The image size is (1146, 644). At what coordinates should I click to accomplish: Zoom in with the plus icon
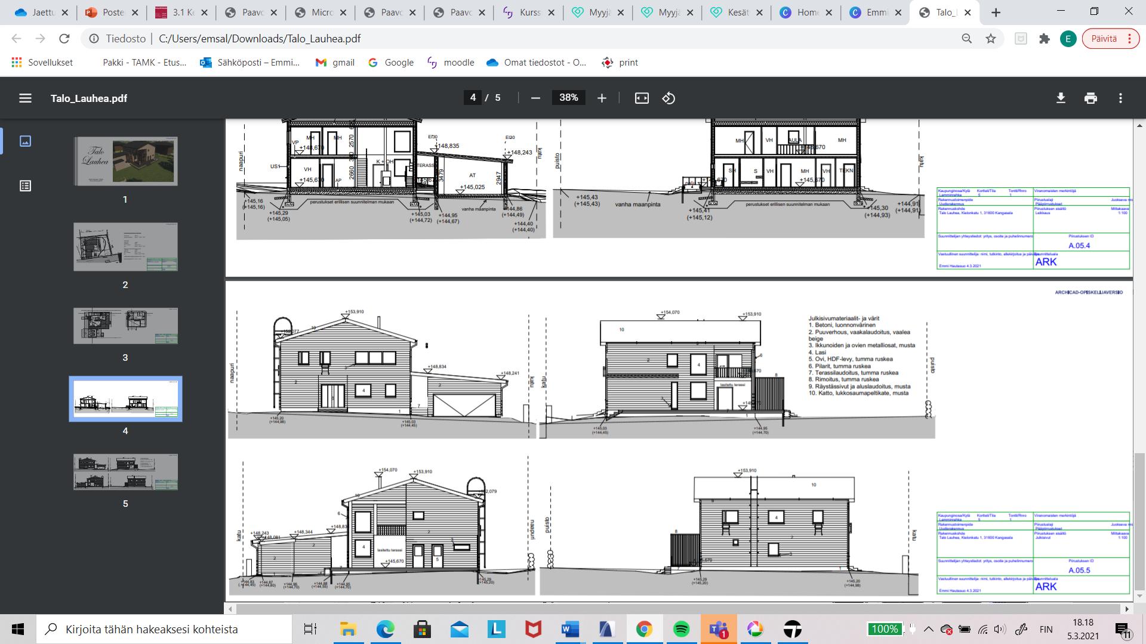click(602, 98)
